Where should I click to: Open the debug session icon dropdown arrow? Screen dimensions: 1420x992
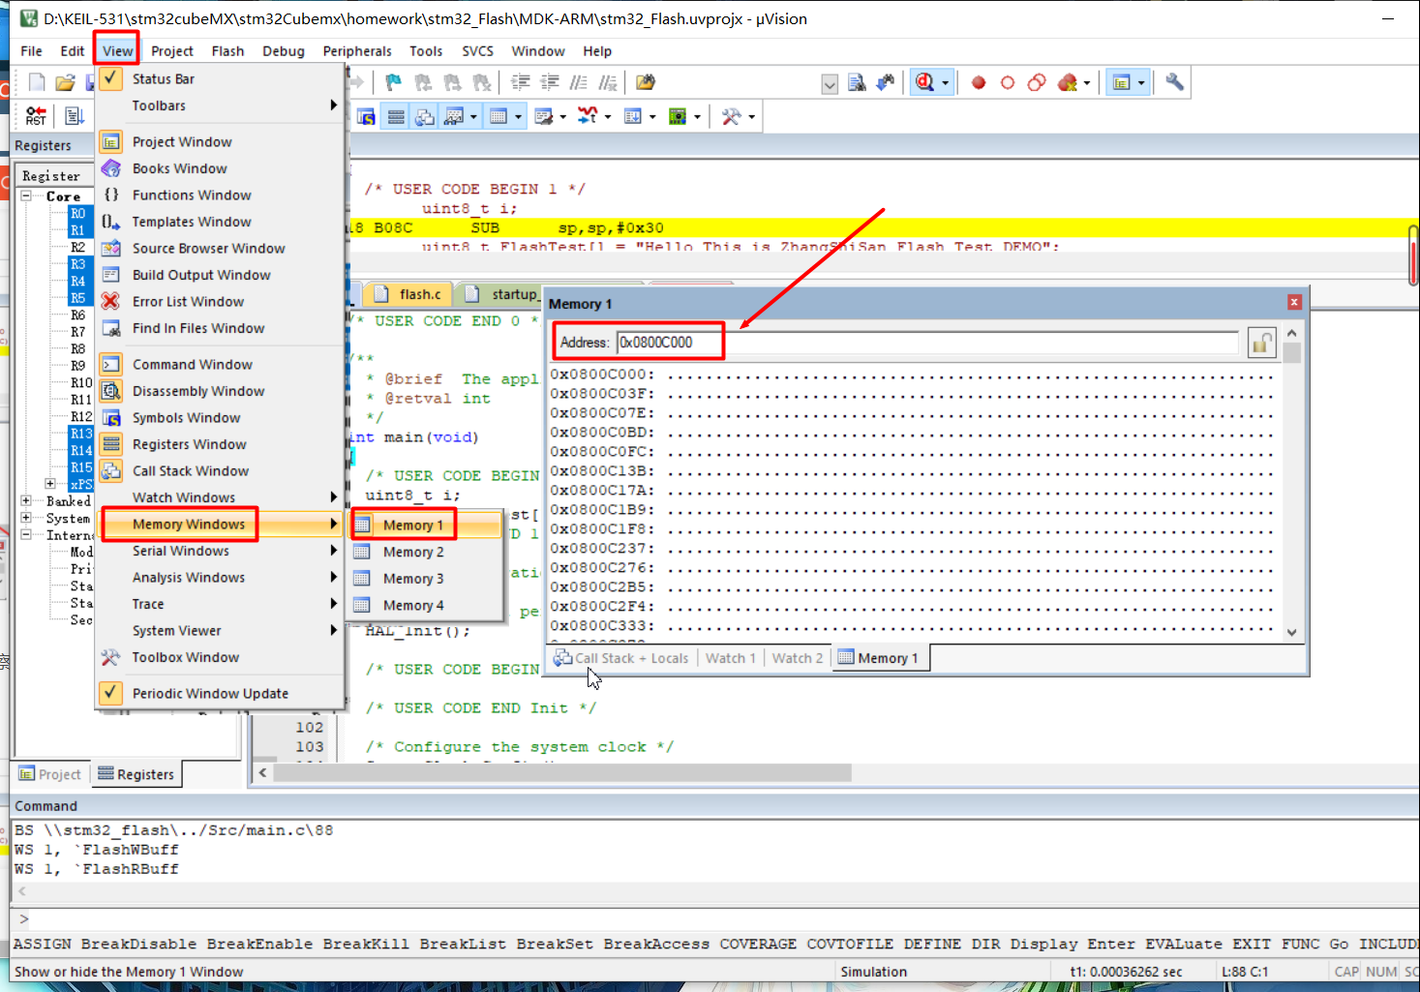coord(945,83)
